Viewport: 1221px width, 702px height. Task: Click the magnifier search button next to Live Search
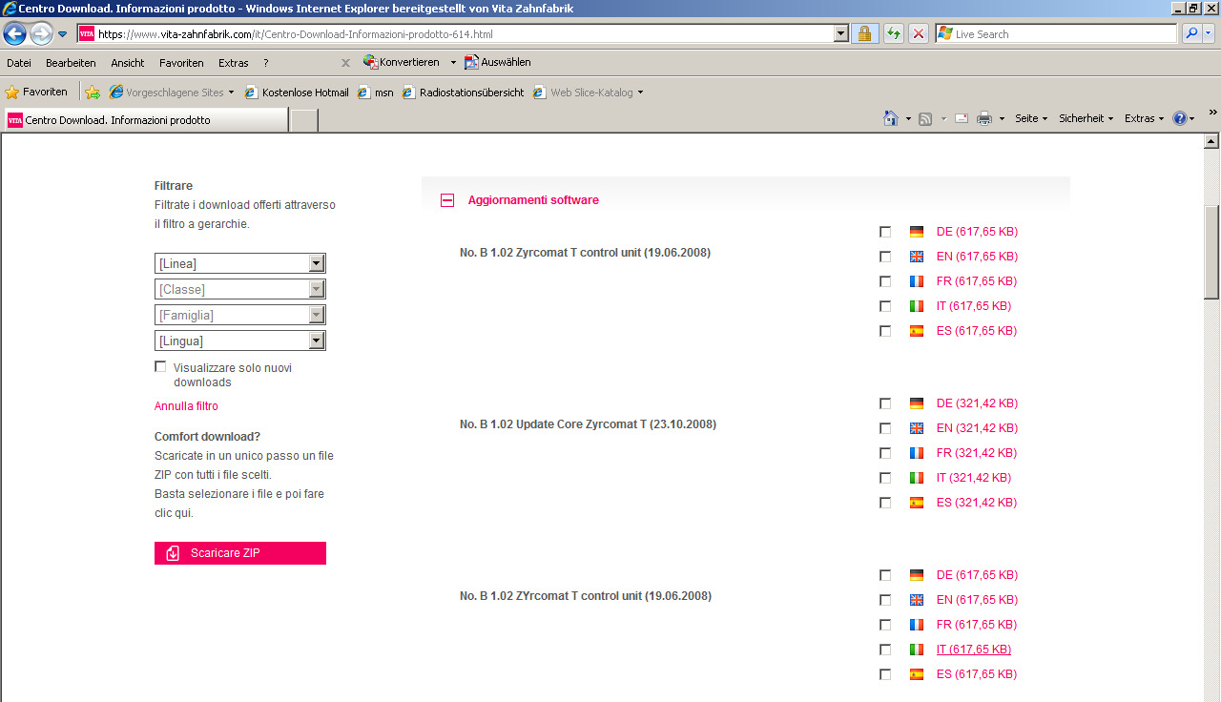pyautogui.click(x=1191, y=33)
